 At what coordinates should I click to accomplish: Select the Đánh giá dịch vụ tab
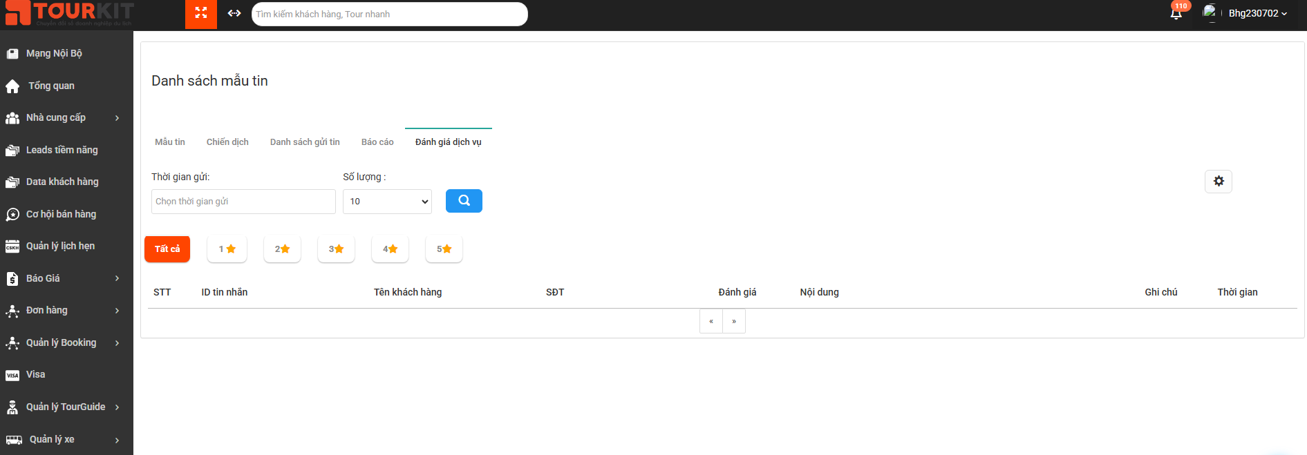click(449, 142)
